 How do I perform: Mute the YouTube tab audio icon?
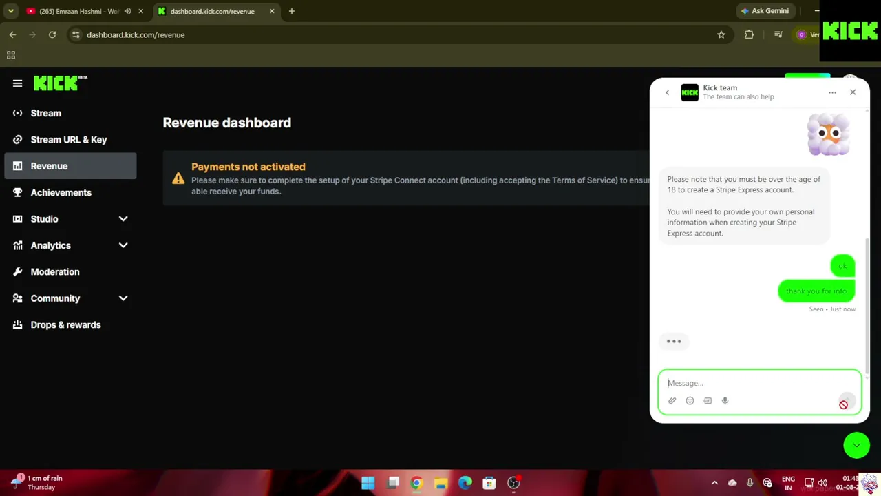click(x=127, y=11)
